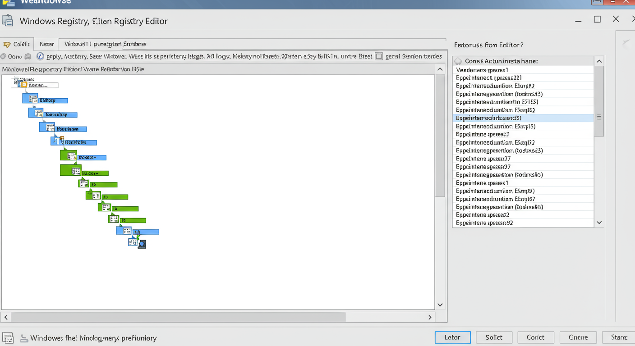Click status bar text 'Windowes fhe! Minologynerx prefiuniory'

(93, 338)
